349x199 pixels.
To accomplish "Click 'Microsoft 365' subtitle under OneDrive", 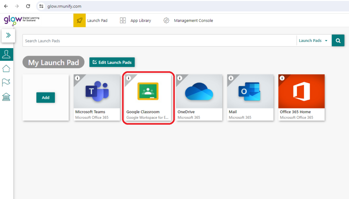I will pos(189,117).
